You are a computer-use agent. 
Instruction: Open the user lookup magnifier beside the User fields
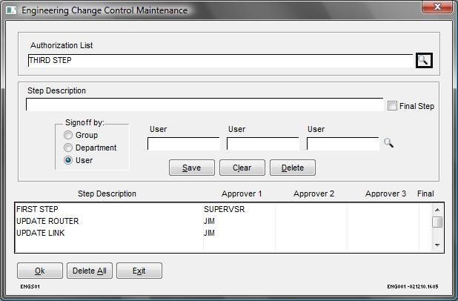[x=388, y=143]
